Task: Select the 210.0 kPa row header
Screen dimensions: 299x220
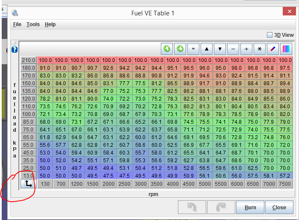Action: pyautogui.click(x=29, y=60)
